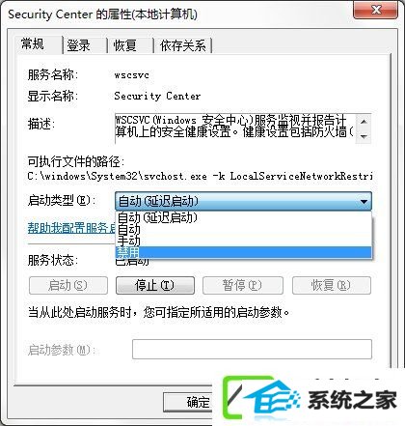Image resolution: width=405 pixels, height=426 pixels.
Task: Click description scrollbar up arrow
Action: pos(364,122)
